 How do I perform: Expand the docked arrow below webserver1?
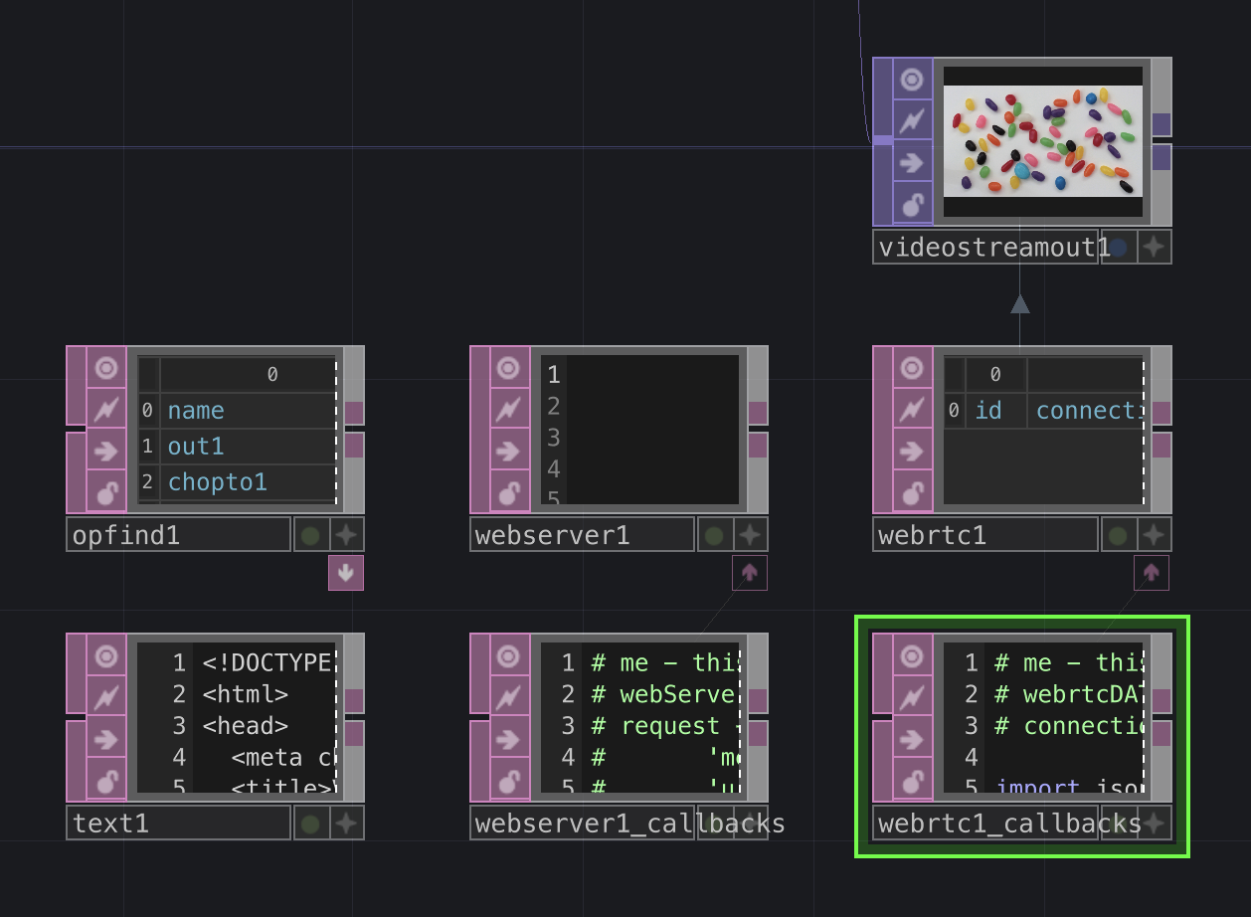point(750,573)
